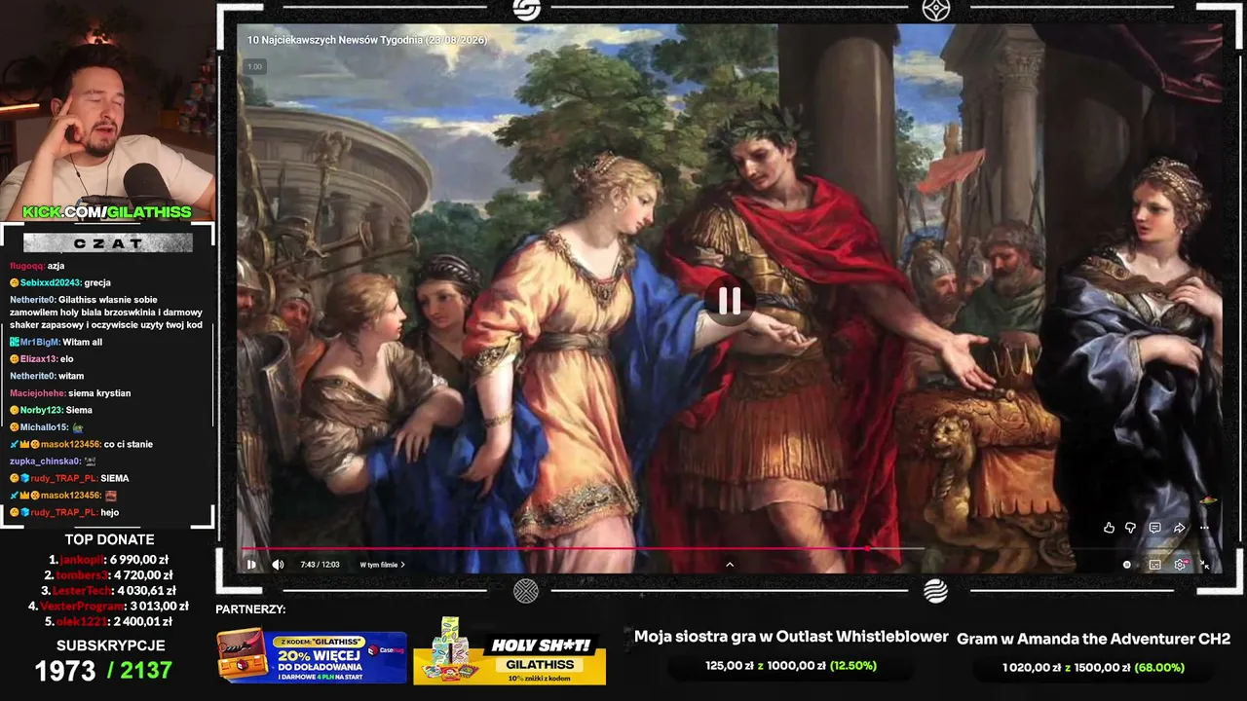Expand the 'W tym filmie' chapters
1247x701 pixels.
382,565
